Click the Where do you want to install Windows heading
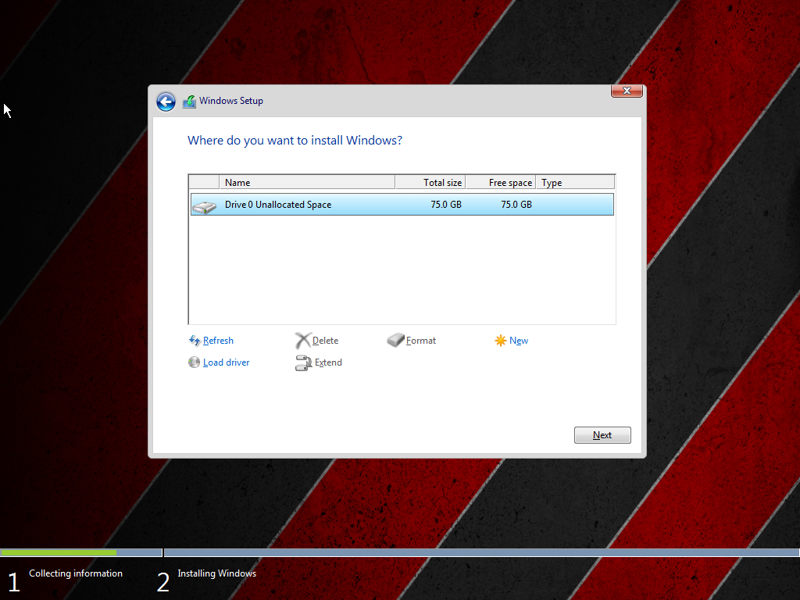Screen dimensions: 800x600 coord(295,141)
